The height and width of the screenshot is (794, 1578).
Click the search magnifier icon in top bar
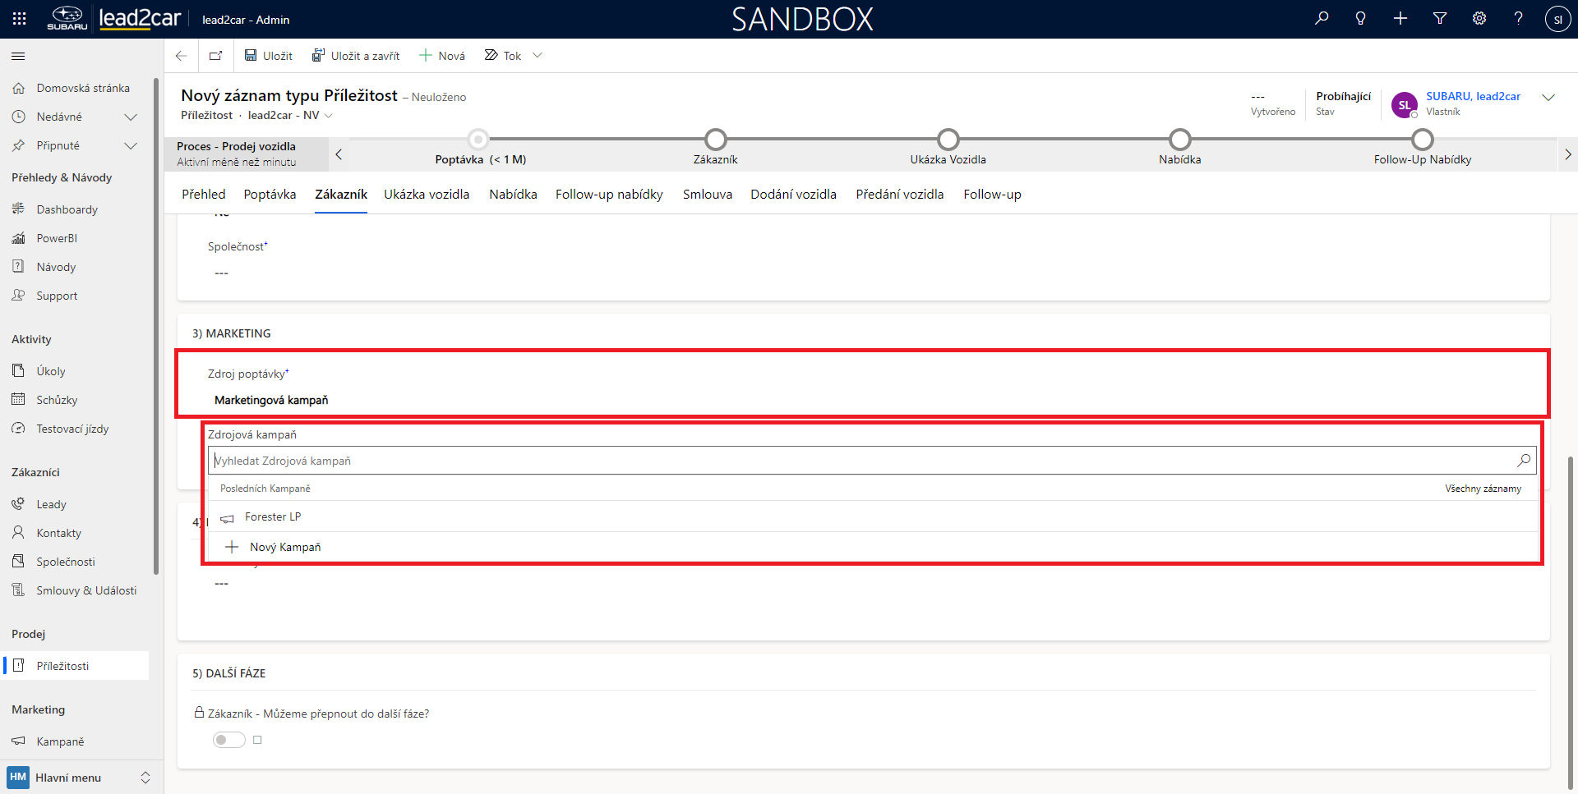click(1322, 18)
